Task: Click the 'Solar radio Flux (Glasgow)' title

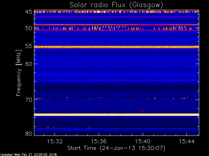Action: pyautogui.click(x=116, y=5)
